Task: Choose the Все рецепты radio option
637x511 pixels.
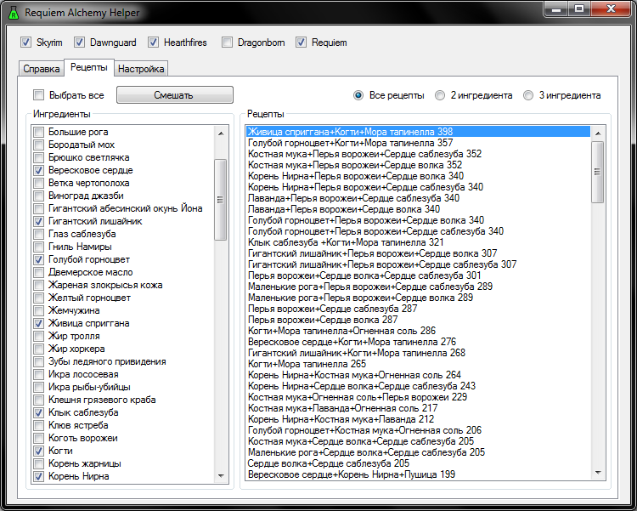Action: [359, 95]
